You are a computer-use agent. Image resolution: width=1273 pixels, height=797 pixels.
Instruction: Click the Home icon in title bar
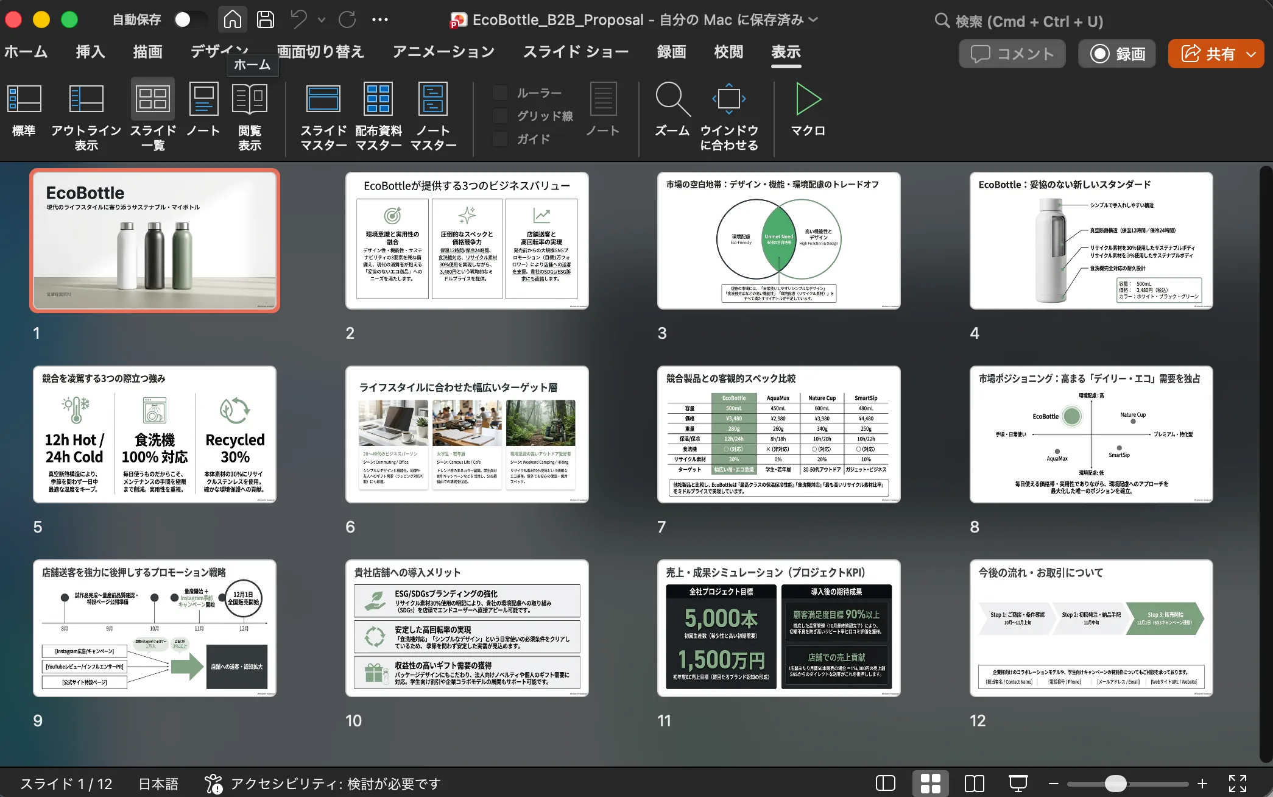click(232, 19)
